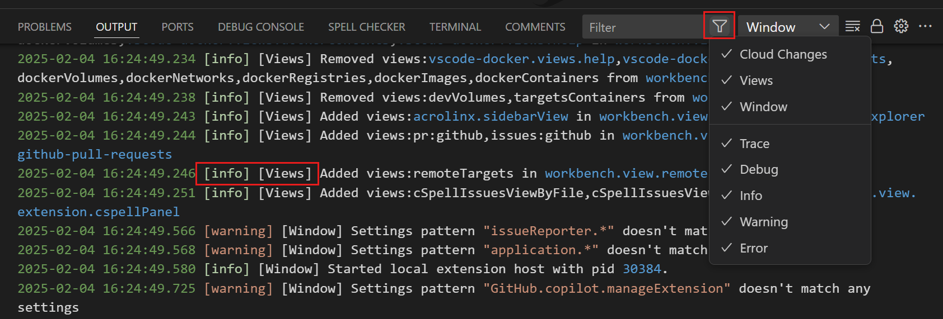Clear the output log

[x=852, y=26]
